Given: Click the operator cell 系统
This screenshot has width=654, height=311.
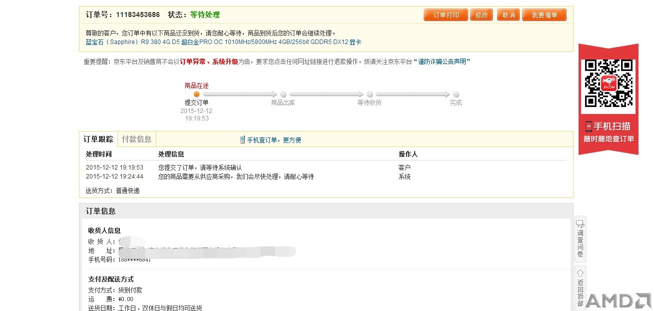Looking at the screenshot, I should pos(404,176).
